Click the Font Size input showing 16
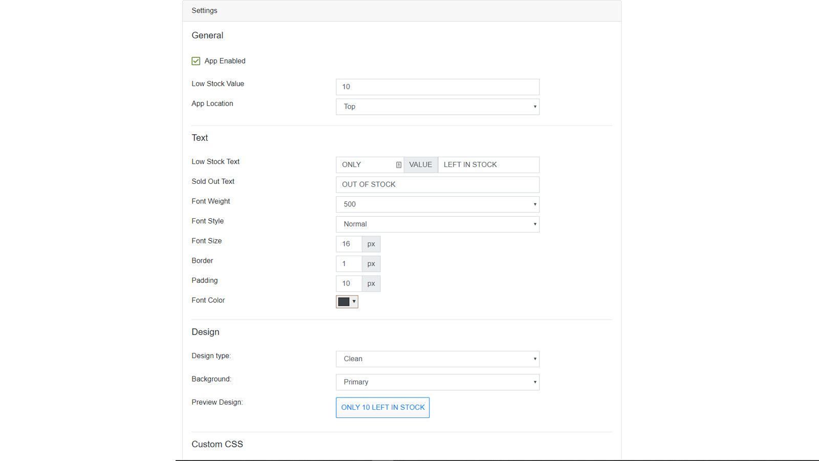 click(349, 244)
